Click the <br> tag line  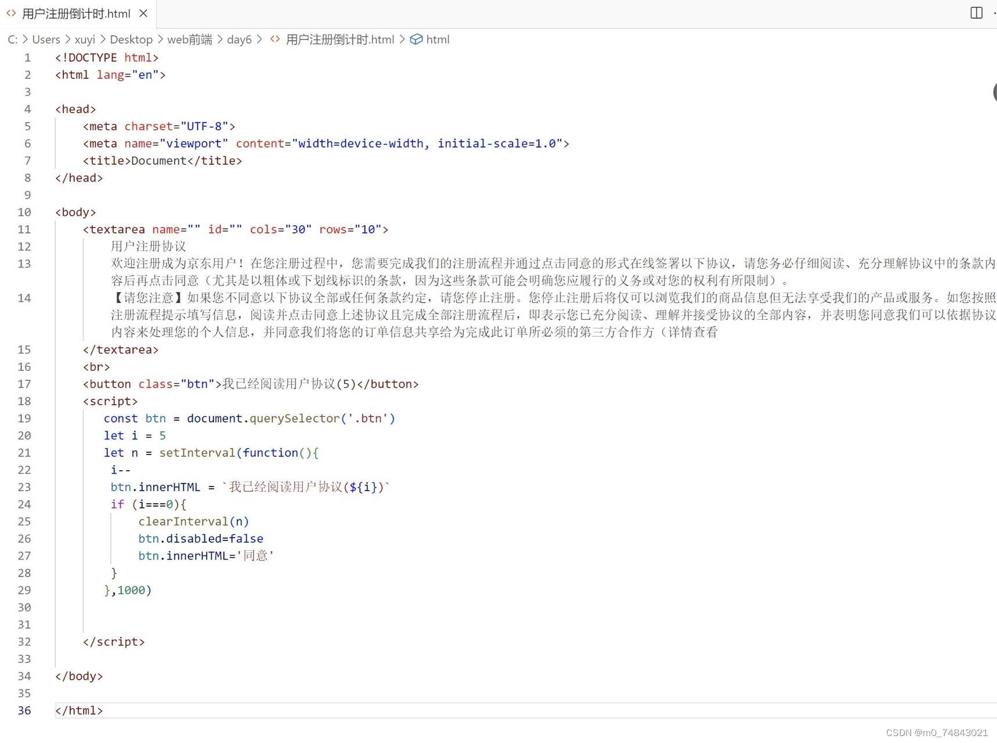pos(96,367)
